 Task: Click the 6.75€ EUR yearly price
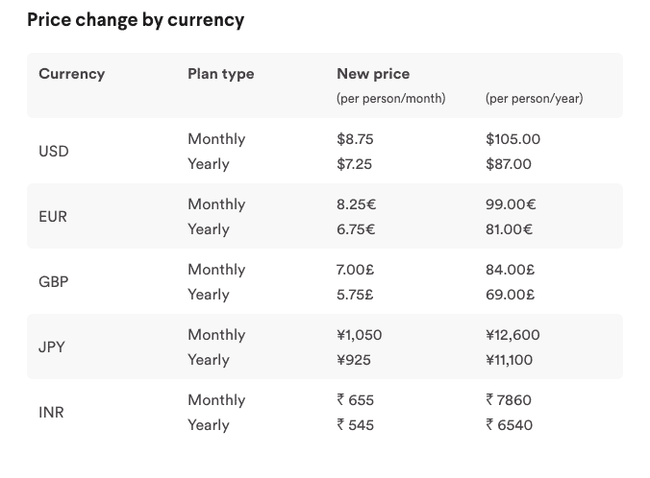[356, 229]
